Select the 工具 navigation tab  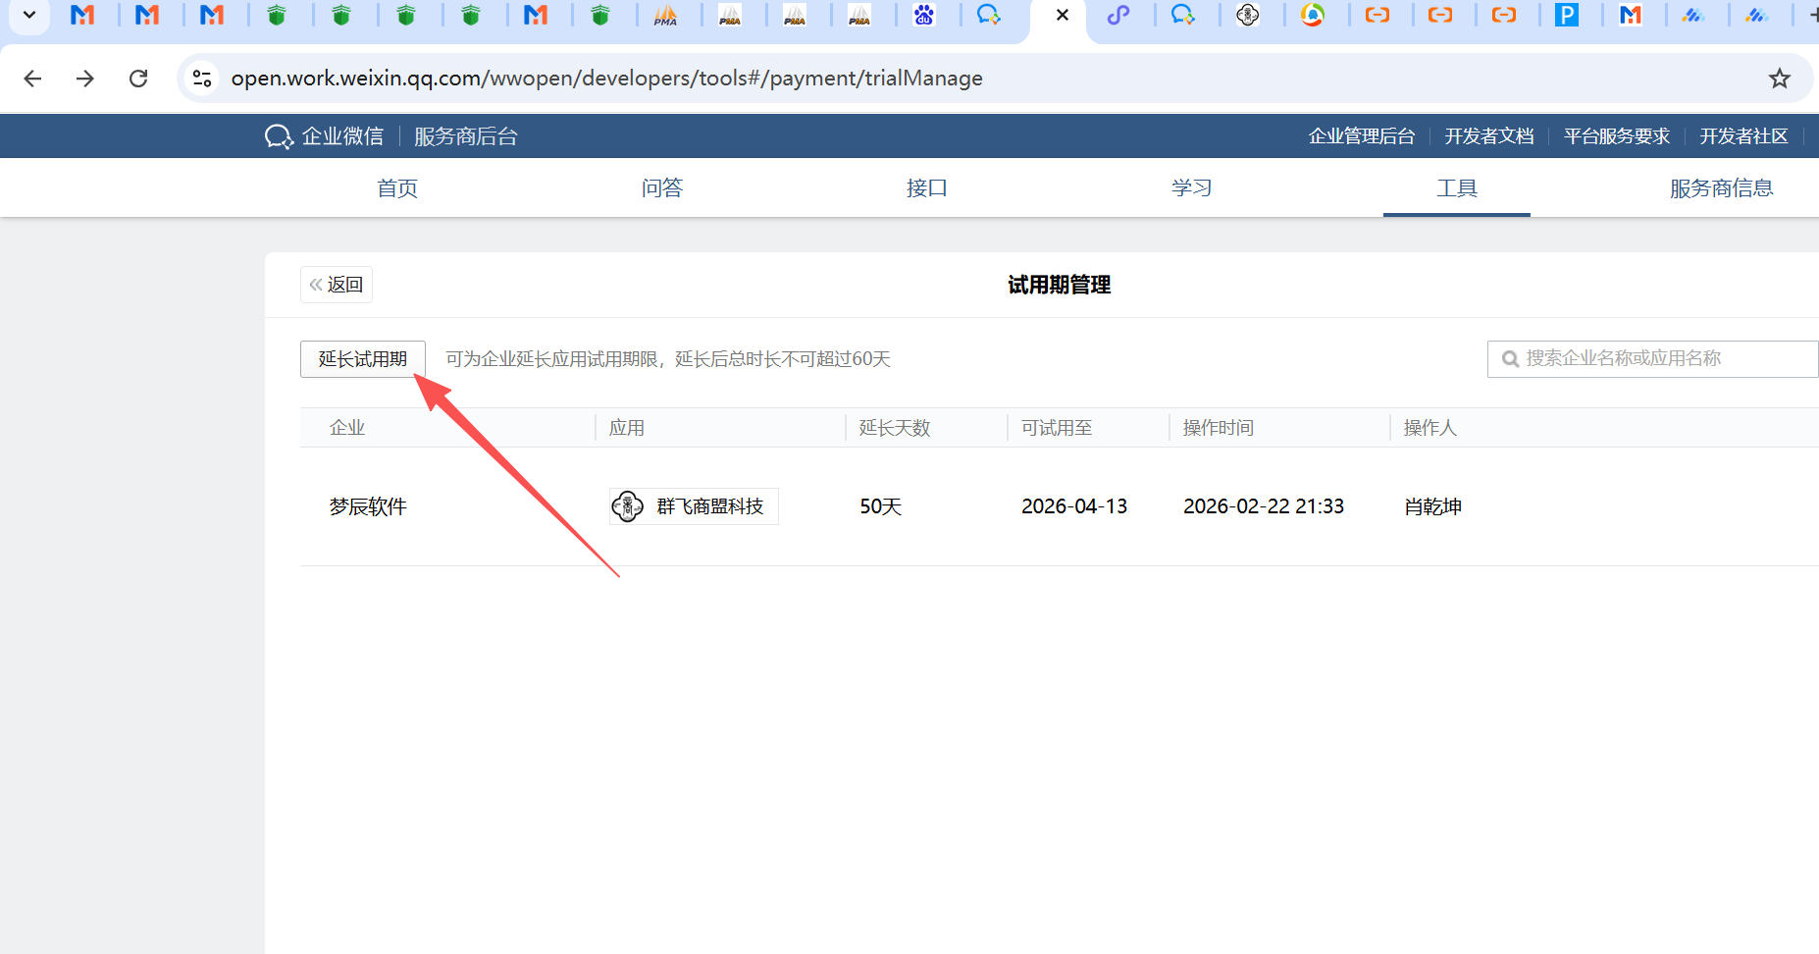click(x=1456, y=188)
